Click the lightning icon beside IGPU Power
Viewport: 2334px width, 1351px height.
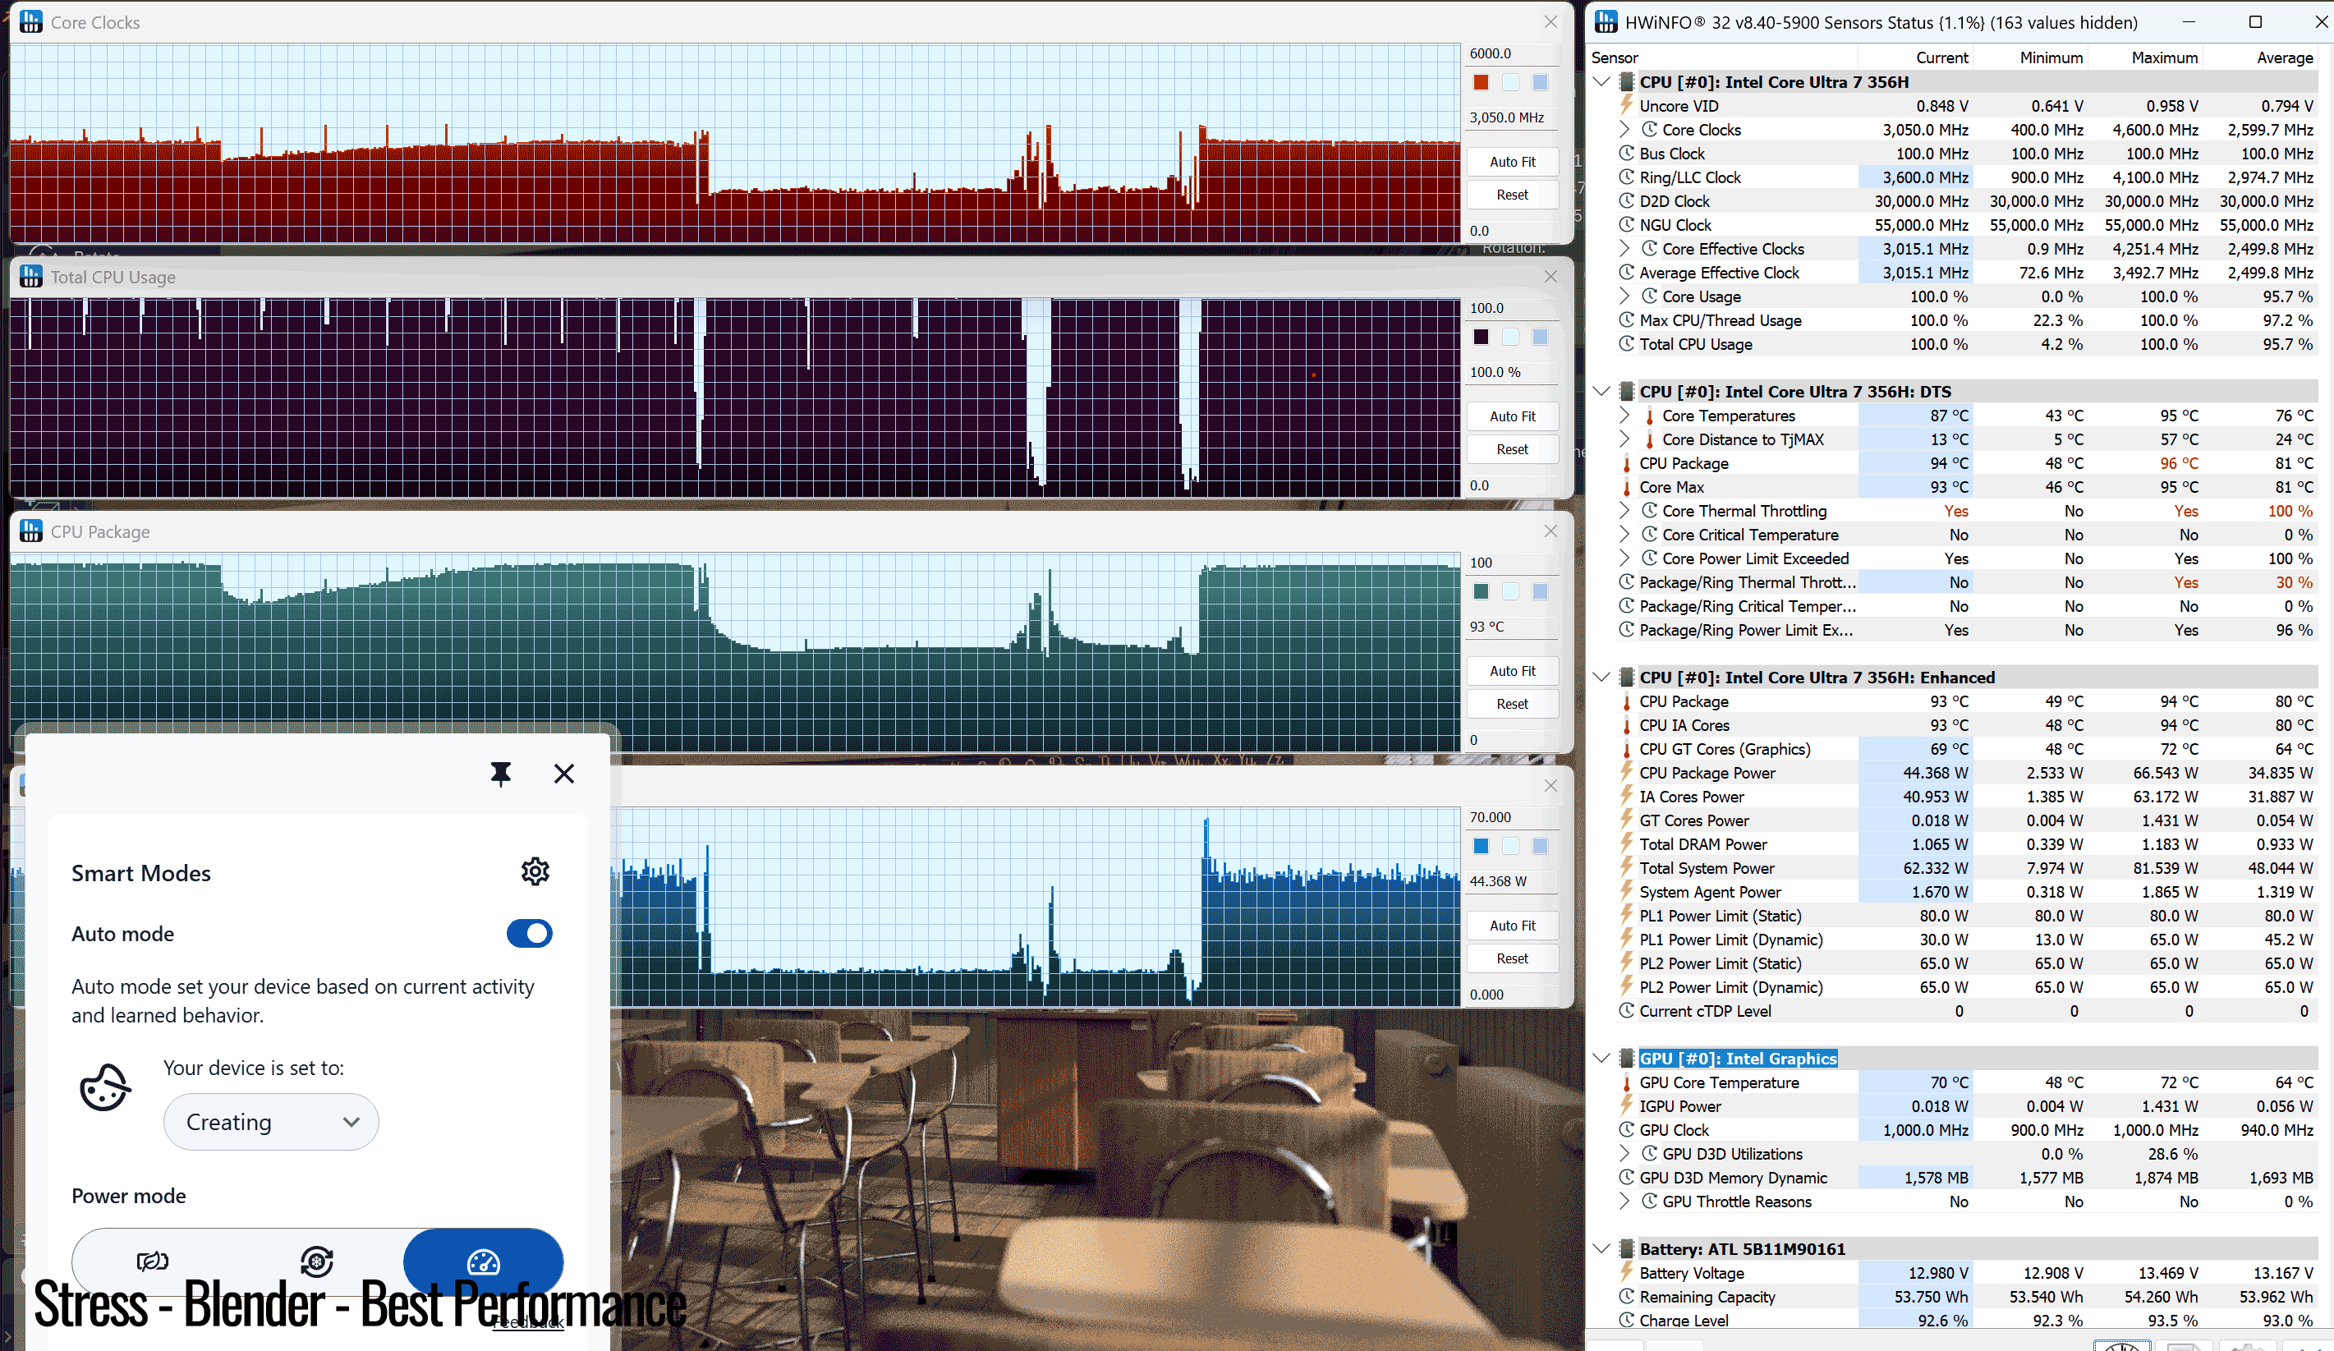pos(1626,1105)
